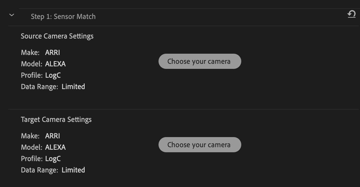Click the Source Camera Settings heading

coord(57,36)
